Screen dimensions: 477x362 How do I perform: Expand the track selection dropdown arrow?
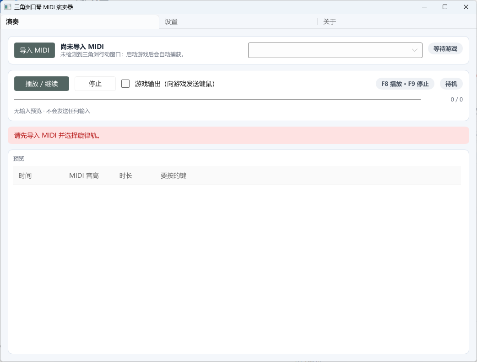pos(414,50)
